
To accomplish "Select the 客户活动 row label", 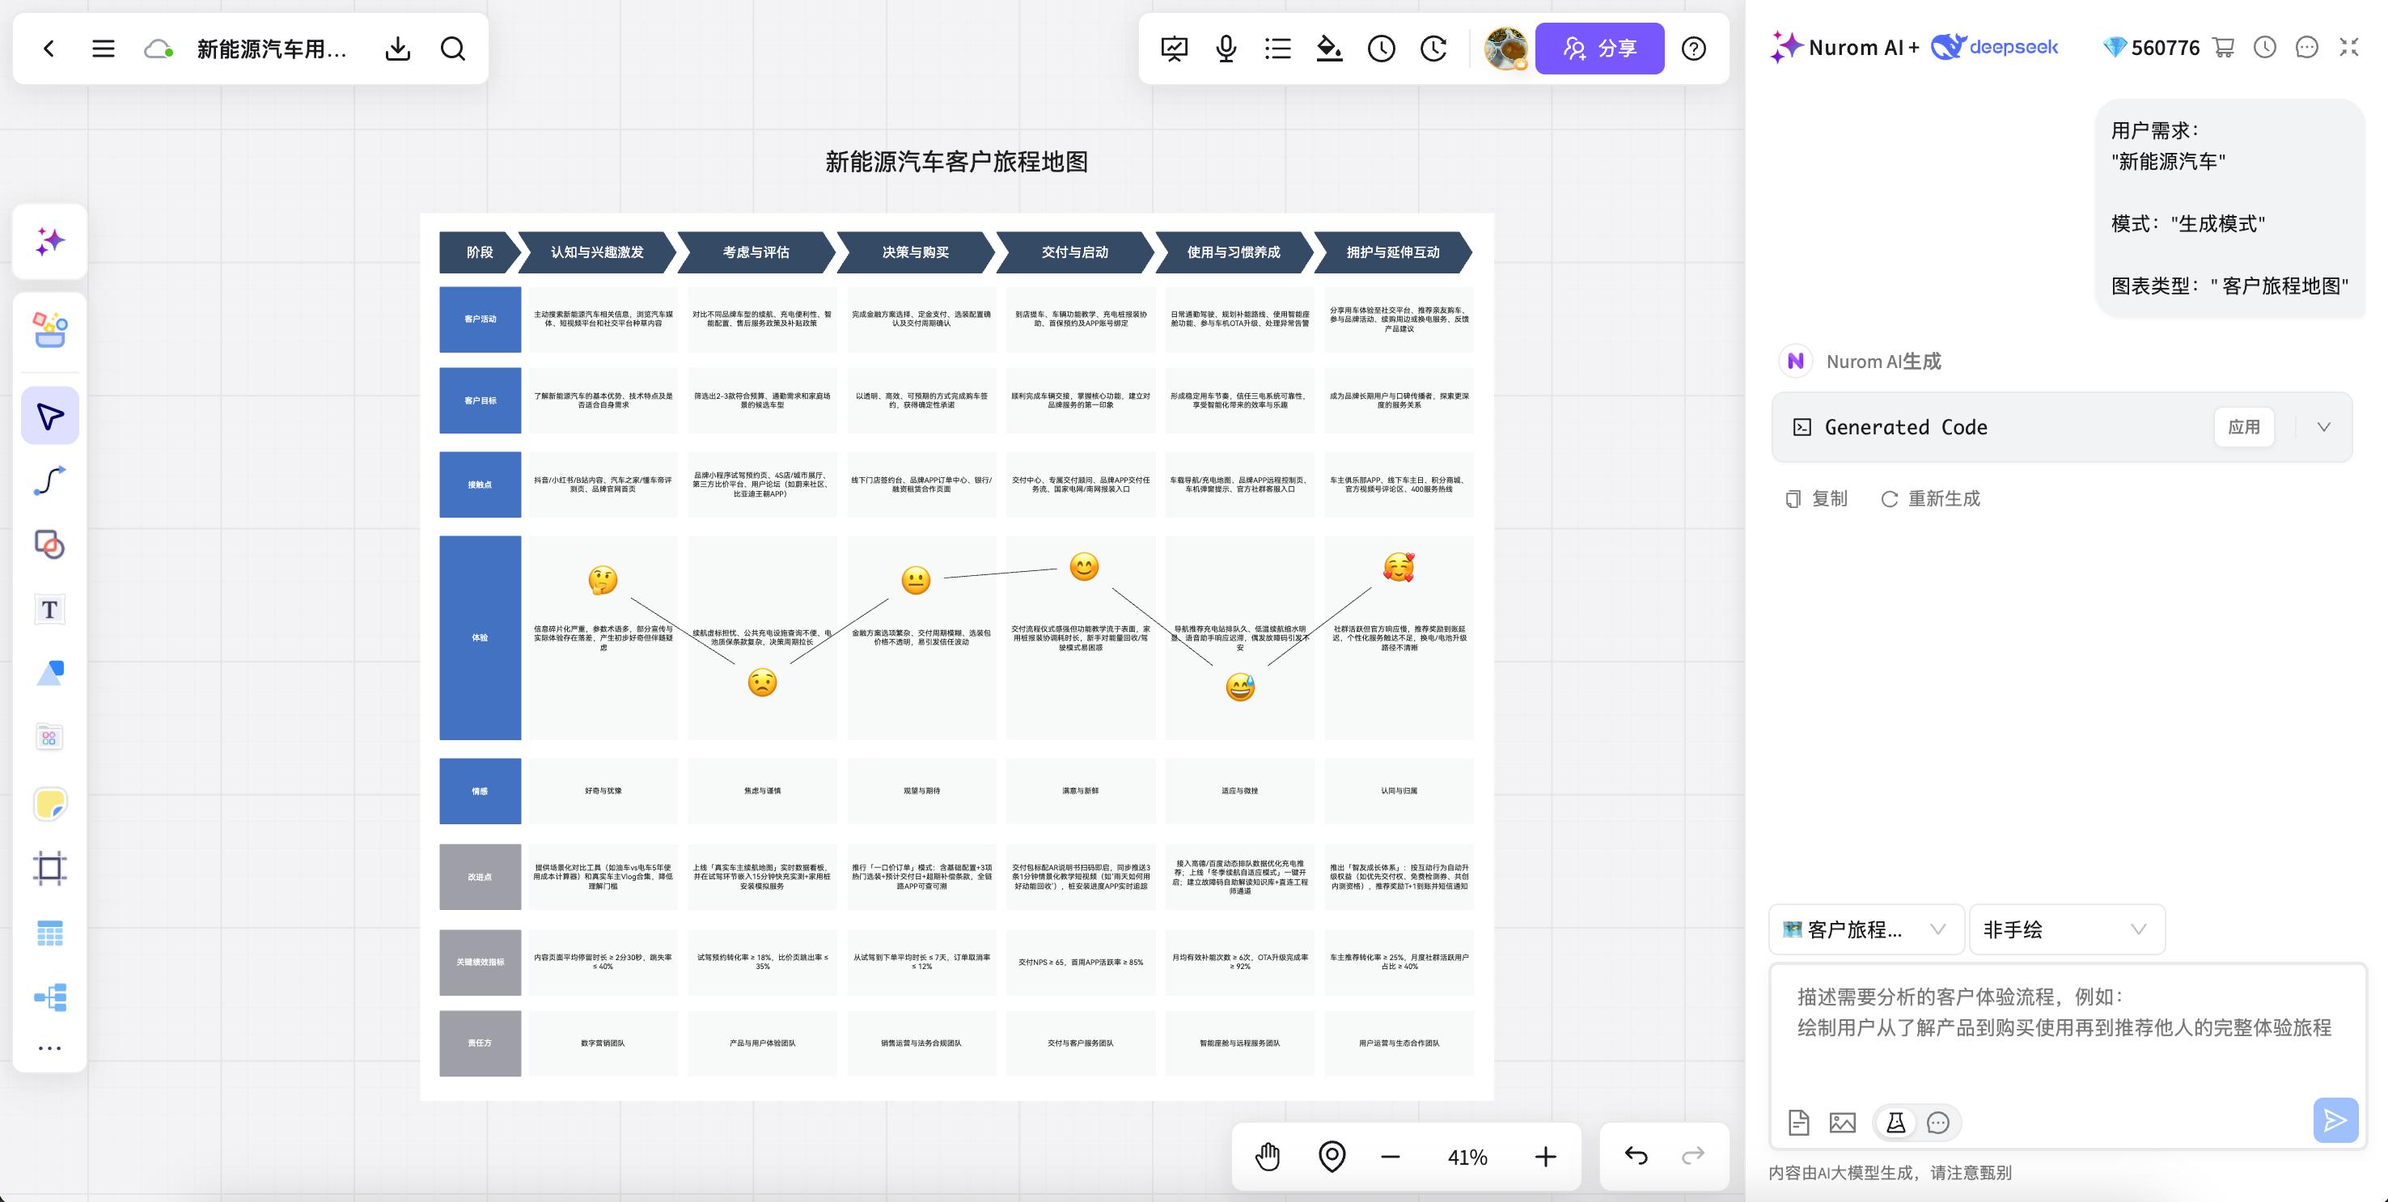I will click(479, 319).
